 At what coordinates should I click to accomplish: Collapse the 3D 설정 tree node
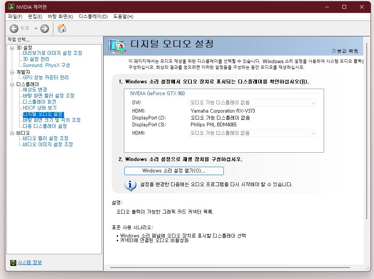[12, 48]
